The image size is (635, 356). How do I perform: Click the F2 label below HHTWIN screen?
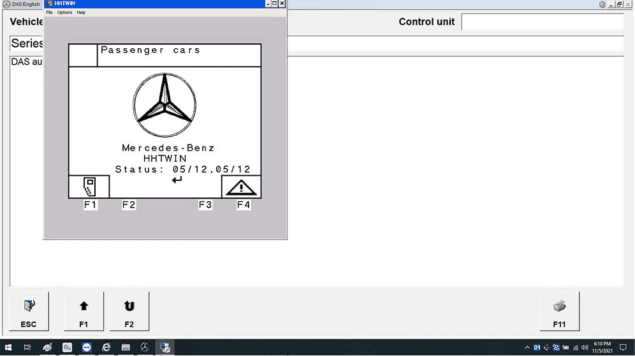[129, 204]
